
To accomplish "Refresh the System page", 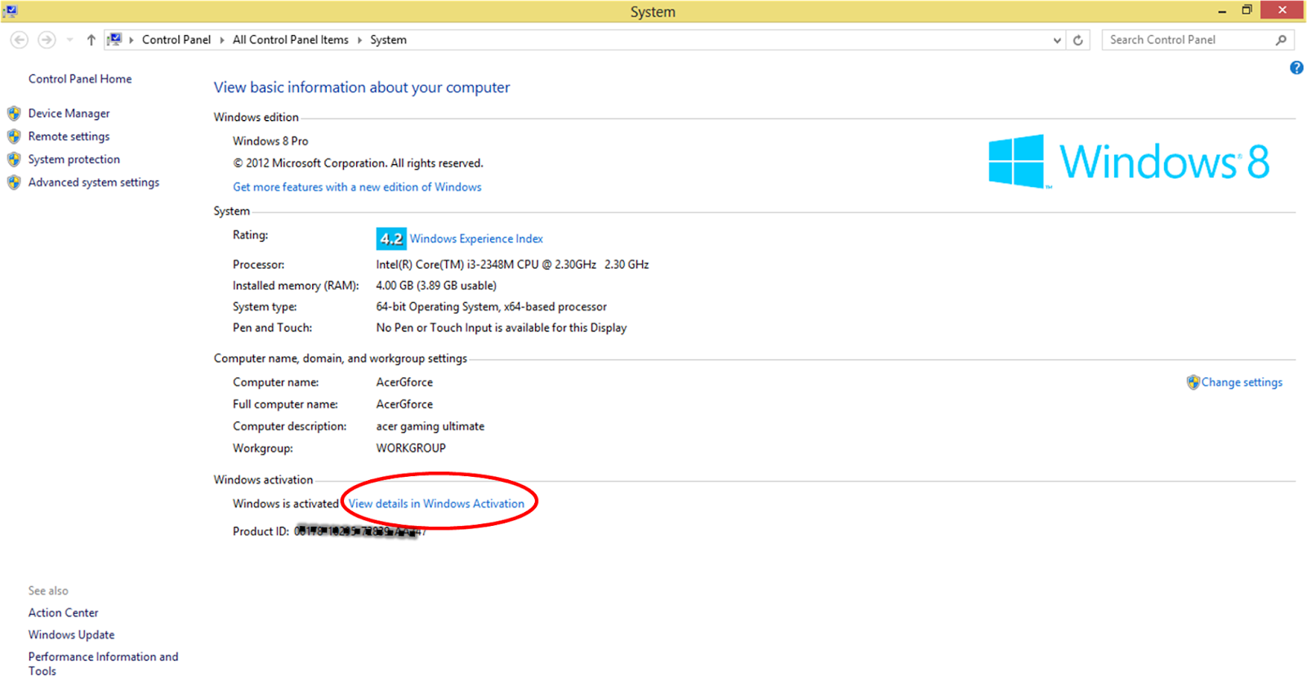I will pyautogui.click(x=1078, y=40).
